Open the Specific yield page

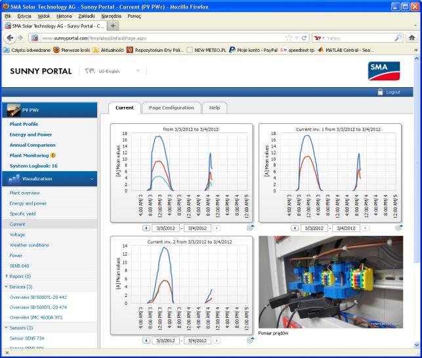[22, 214]
